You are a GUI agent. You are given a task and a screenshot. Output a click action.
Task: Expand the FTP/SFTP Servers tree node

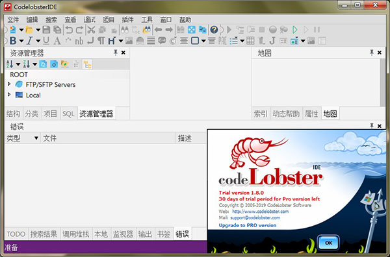coord(9,84)
